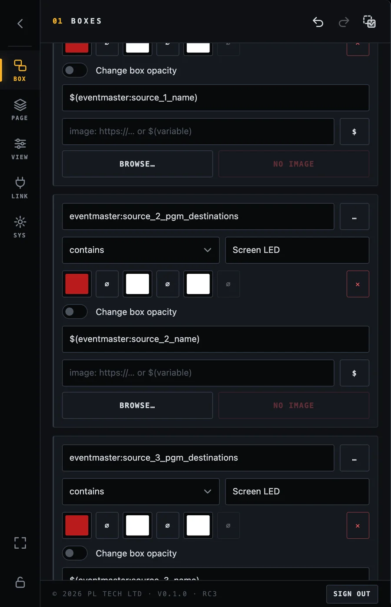Edit Screen LED value in source_3 rule
Image resolution: width=391 pixels, height=607 pixels.
click(x=297, y=491)
